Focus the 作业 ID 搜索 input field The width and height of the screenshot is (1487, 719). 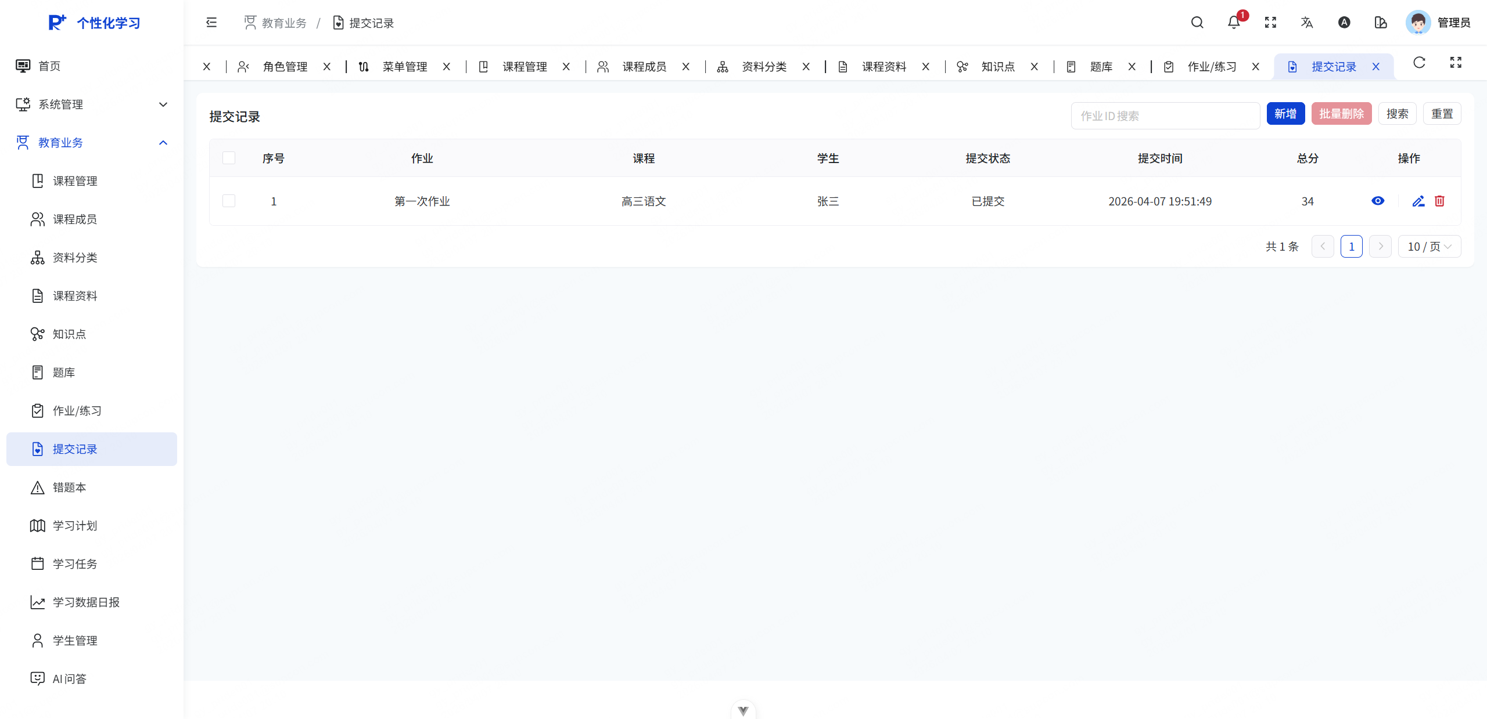click(1165, 116)
